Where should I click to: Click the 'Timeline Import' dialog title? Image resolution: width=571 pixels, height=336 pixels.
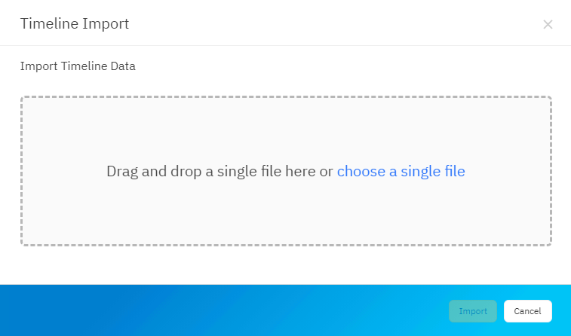(75, 23)
